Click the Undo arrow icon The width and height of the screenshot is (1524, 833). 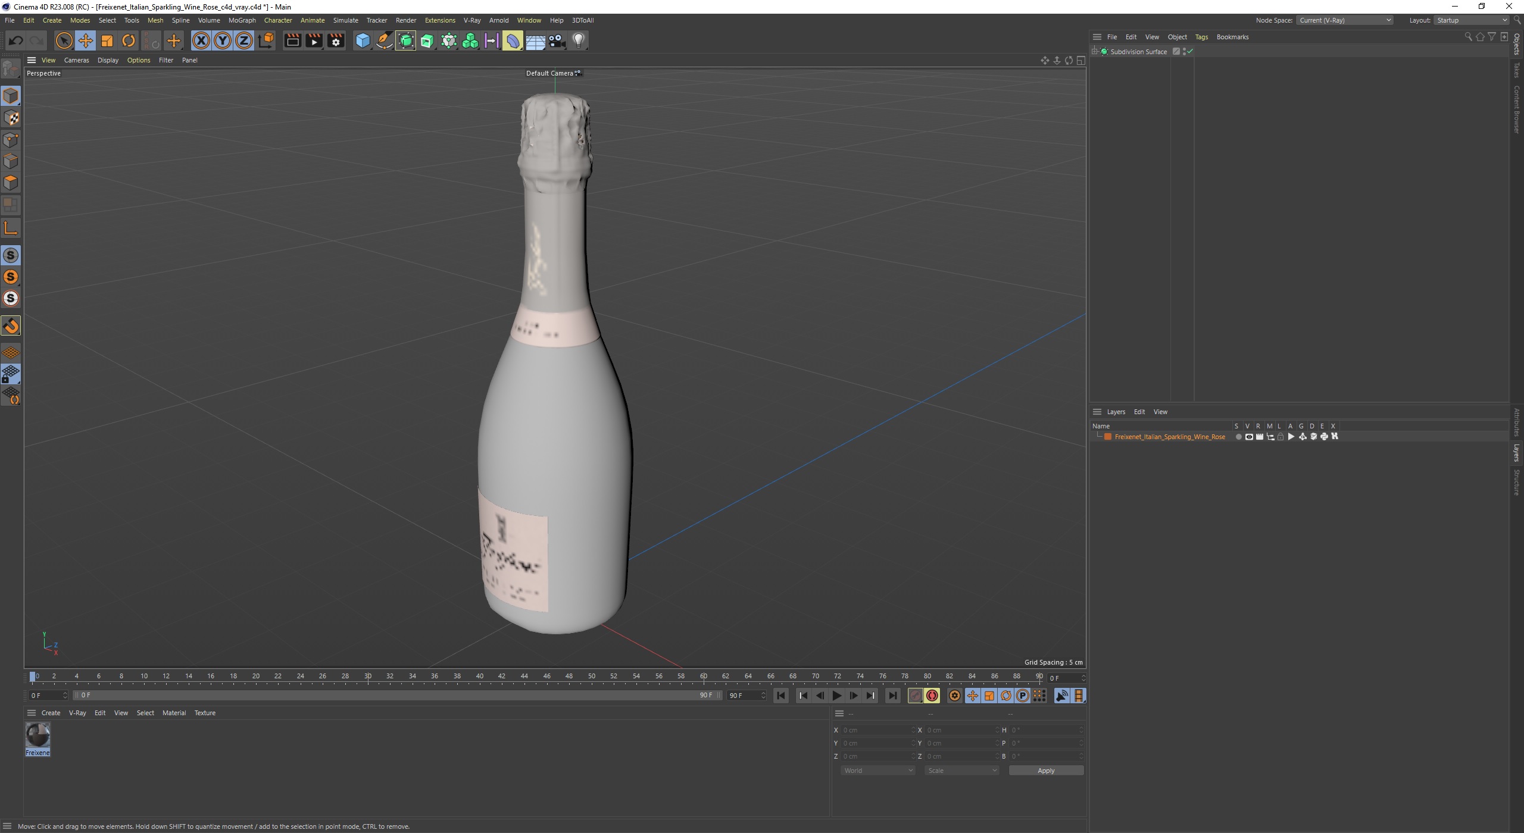tap(16, 40)
